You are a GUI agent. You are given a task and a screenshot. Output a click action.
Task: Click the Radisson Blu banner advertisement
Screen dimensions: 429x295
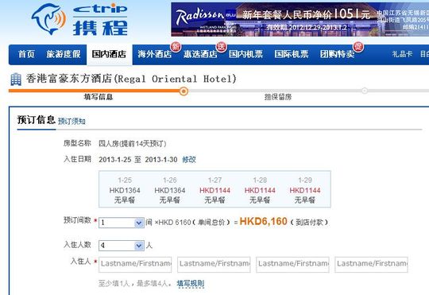[x=300, y=19]
